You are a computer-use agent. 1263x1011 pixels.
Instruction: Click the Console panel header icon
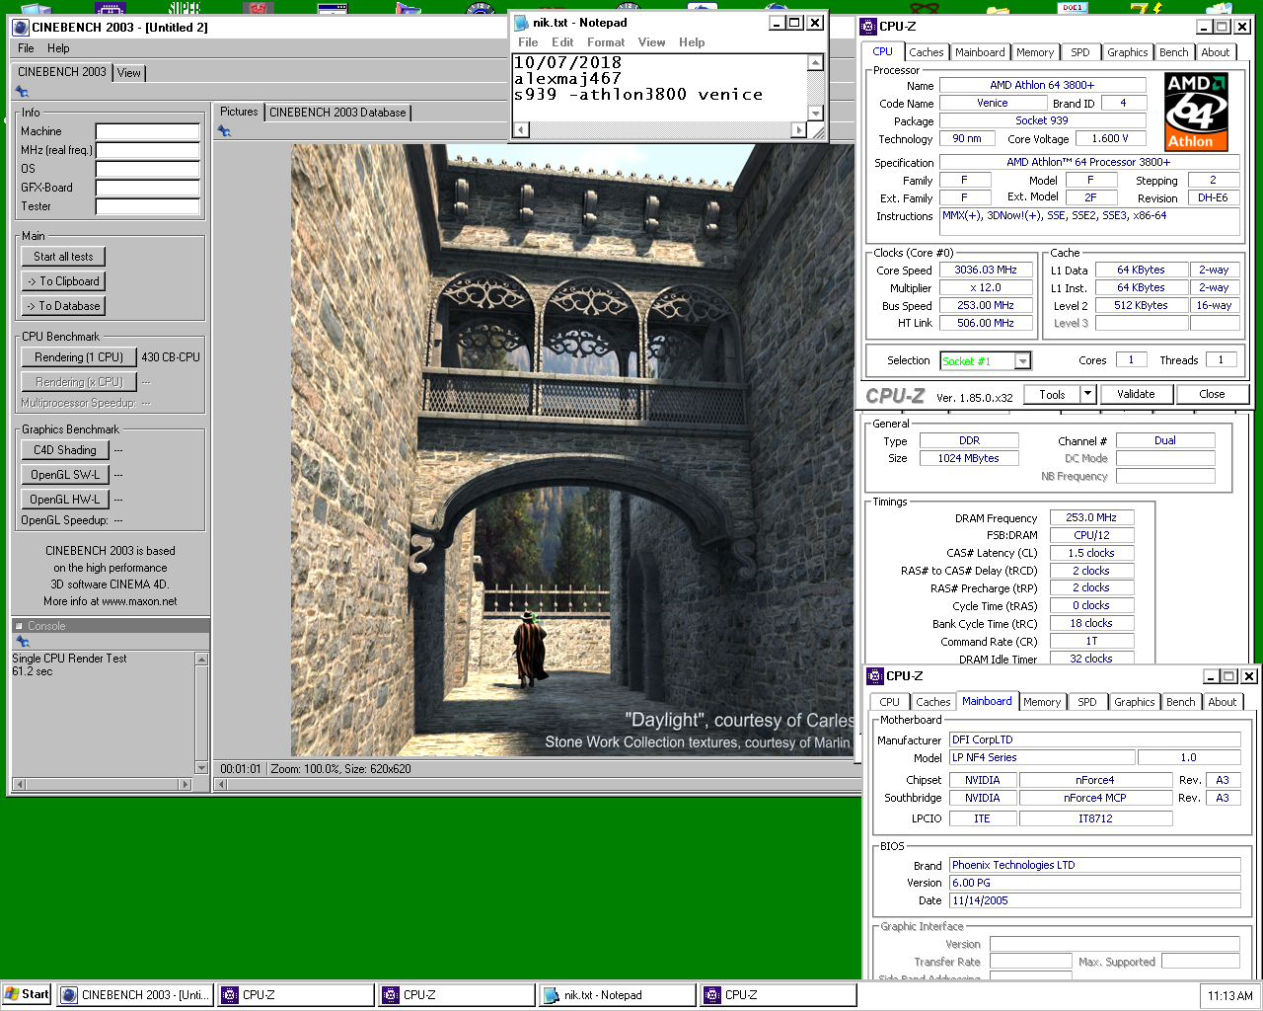pos(19,626)
